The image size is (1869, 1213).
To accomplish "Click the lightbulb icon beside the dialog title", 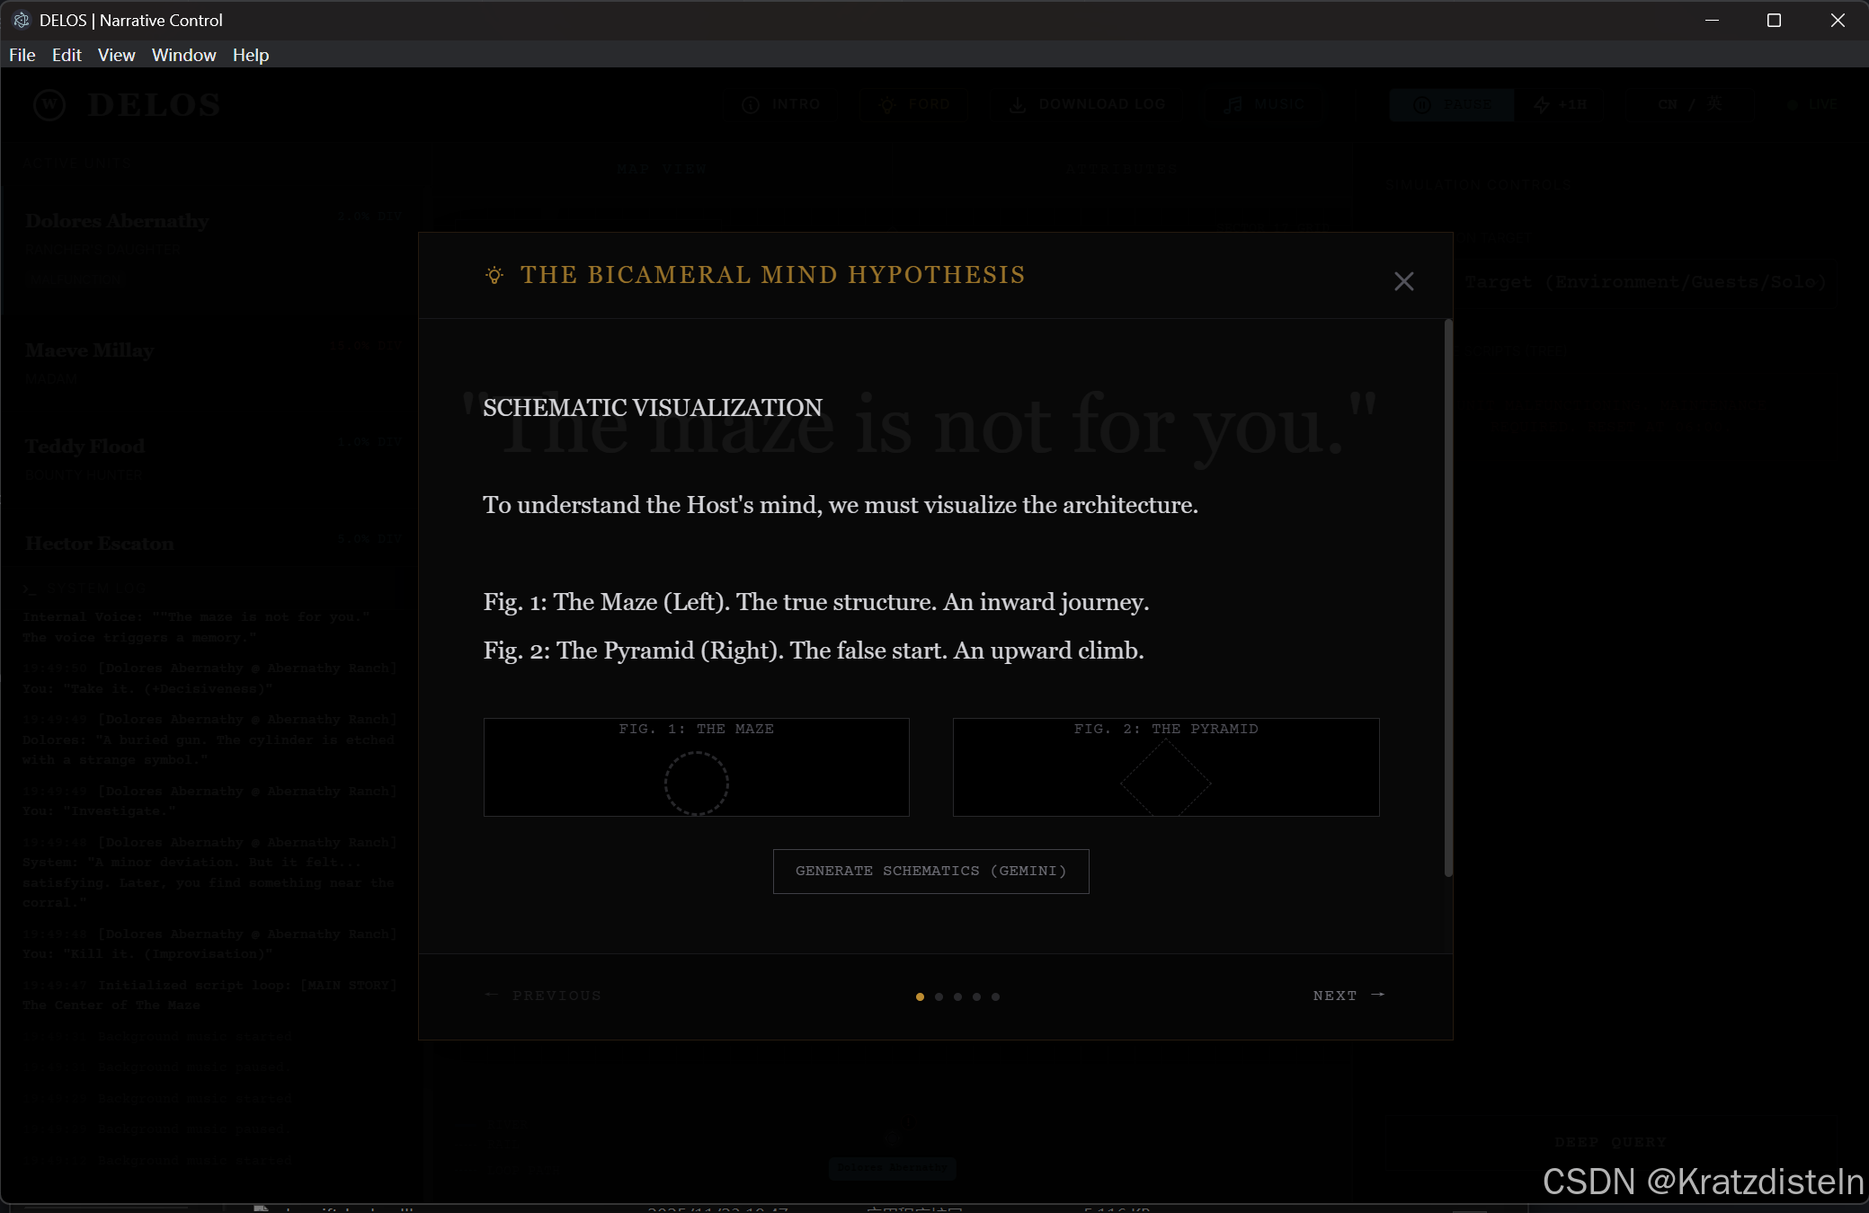I will point(494,275).
